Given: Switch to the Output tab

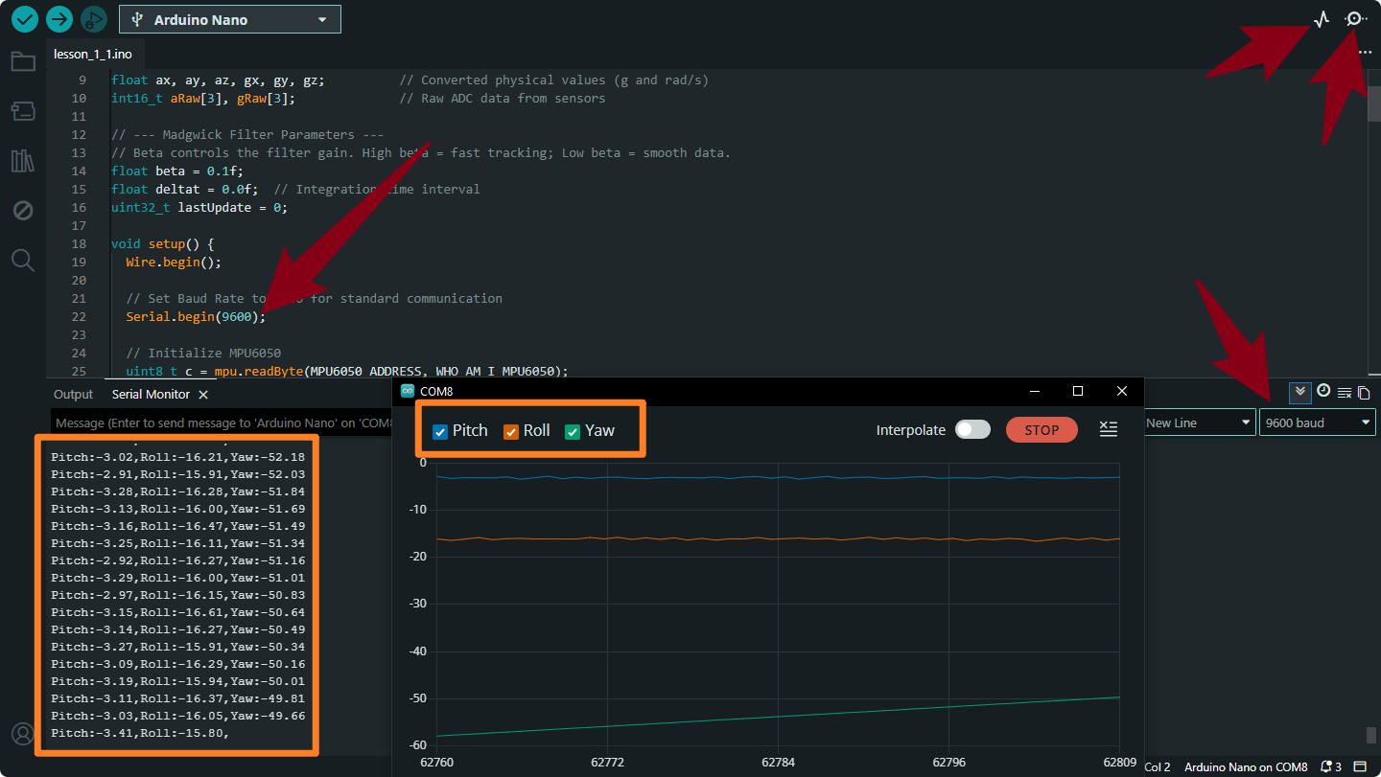Looking at the screenshot, I should pyautogui.click(x=74, y=395).
